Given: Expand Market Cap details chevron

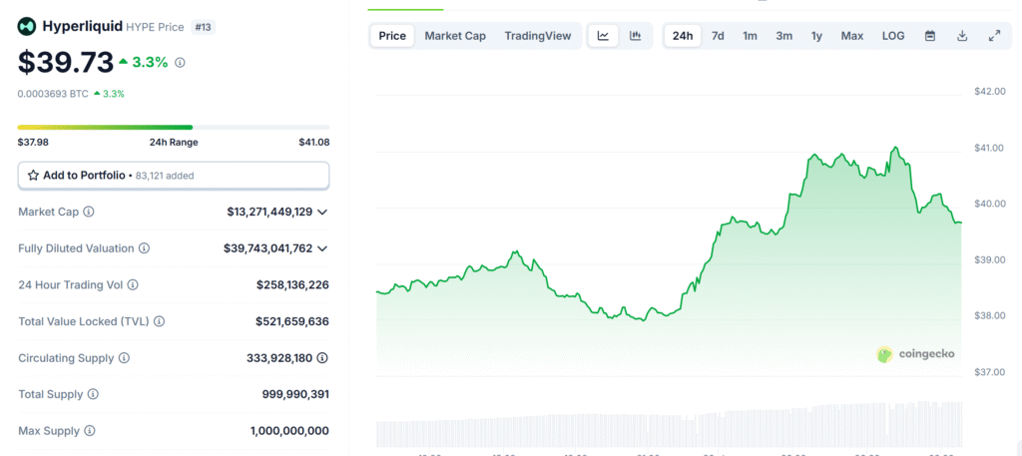Looking at the screenshot, I should click(x=322, y=212).
